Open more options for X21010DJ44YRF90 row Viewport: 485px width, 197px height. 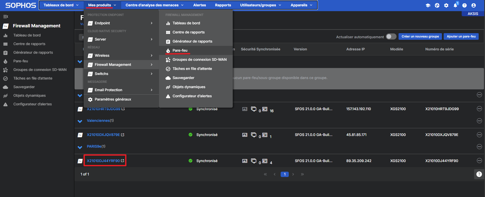[479, 161]
